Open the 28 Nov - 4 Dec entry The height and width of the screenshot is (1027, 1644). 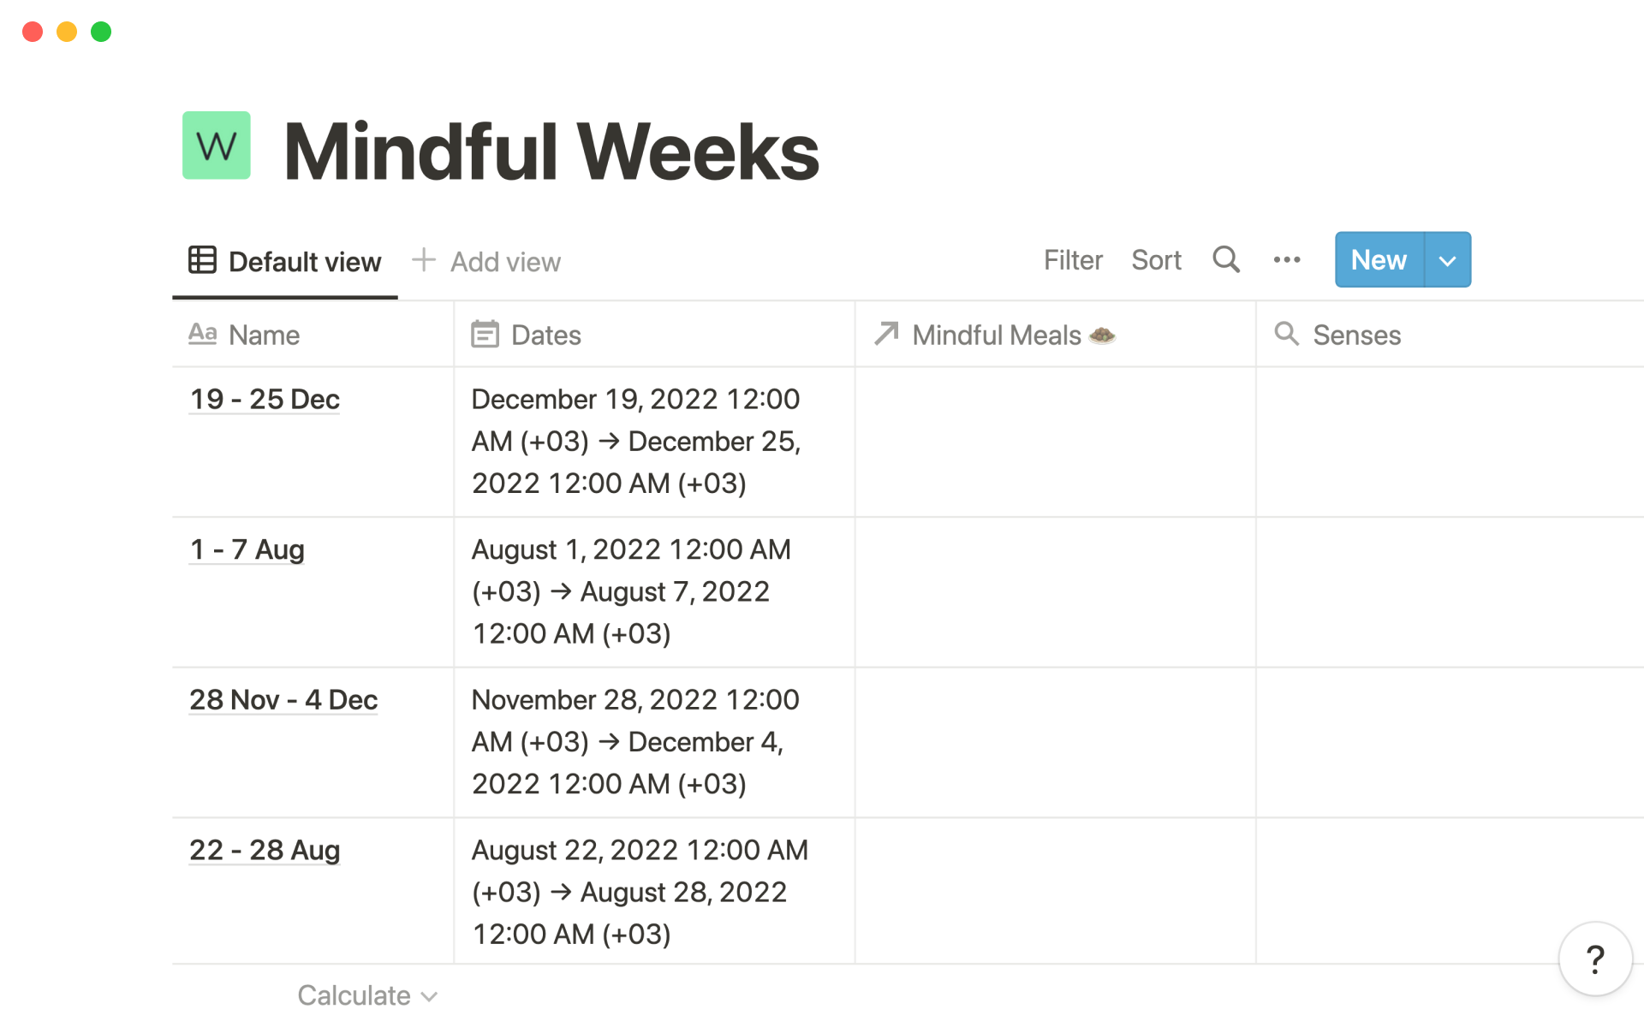click(283, 700)
